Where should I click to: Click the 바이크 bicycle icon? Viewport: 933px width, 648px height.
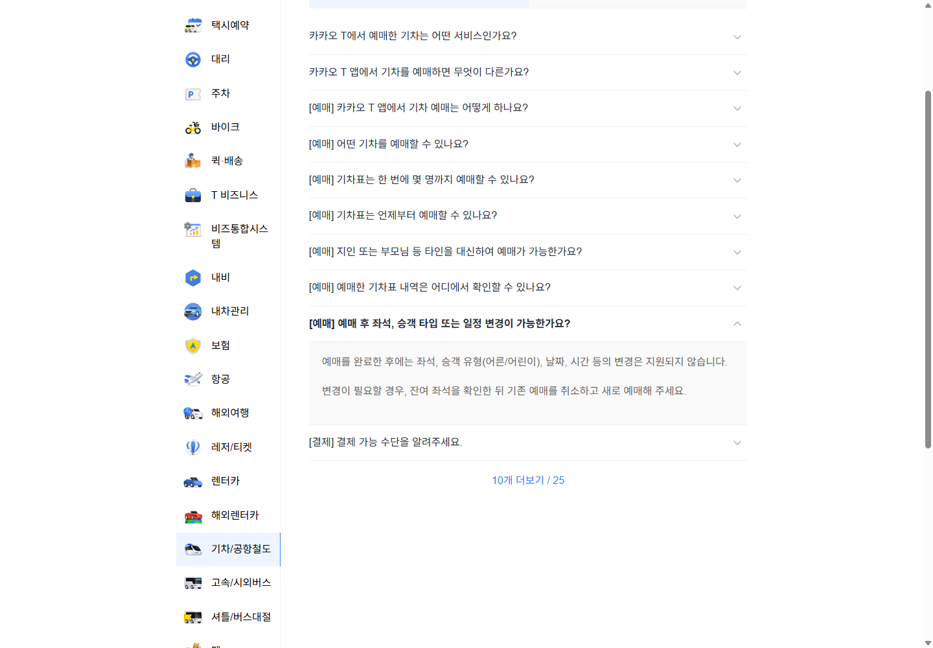[193, 128]
